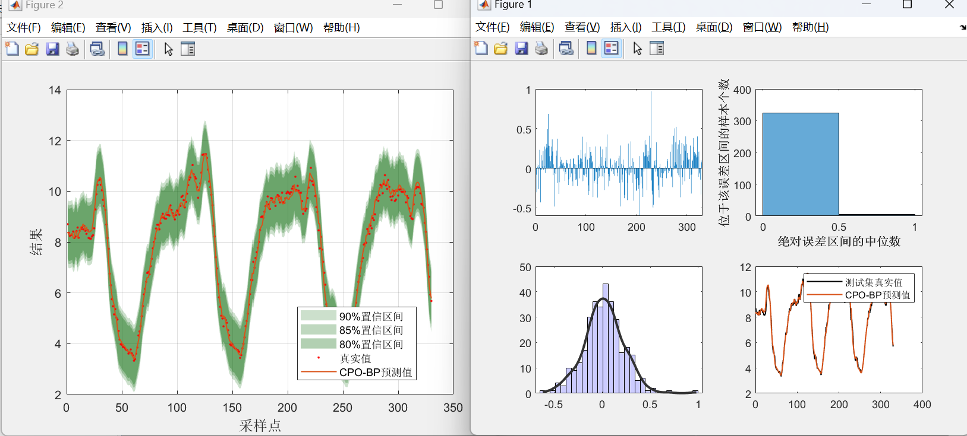Open 查看(V) menu in Figure 1
The width and height of the screenshot is (967, 436).
coord(582,27)
